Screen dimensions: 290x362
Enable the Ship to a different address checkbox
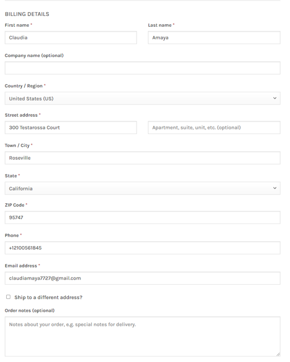8,297
